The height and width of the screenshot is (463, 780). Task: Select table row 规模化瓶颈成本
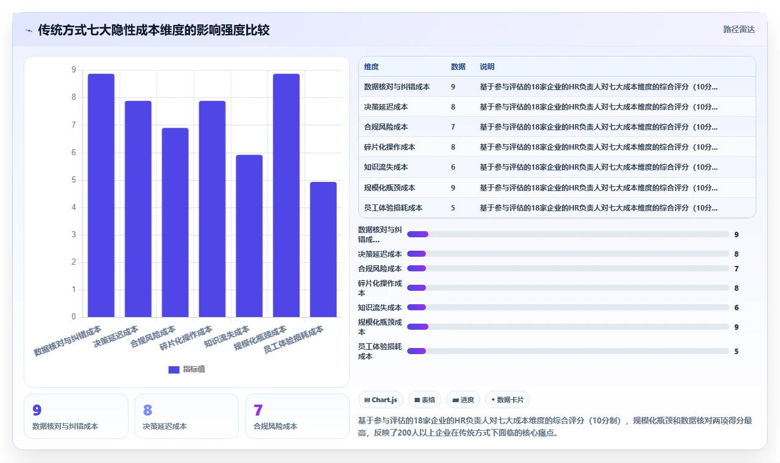(x=557, y=187)
